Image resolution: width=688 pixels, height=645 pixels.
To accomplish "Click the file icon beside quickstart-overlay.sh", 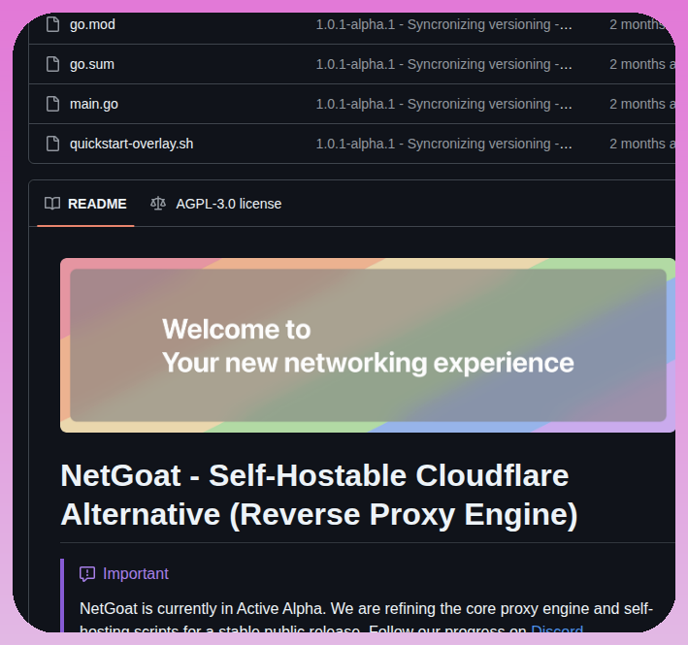I will coord(53,144).
